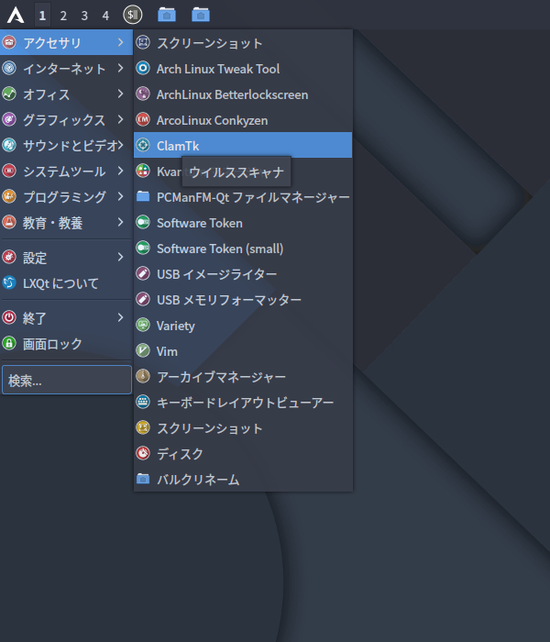Click the Vim icon
The width and height of the screenshot is (550, 642).
pos(143,350)
